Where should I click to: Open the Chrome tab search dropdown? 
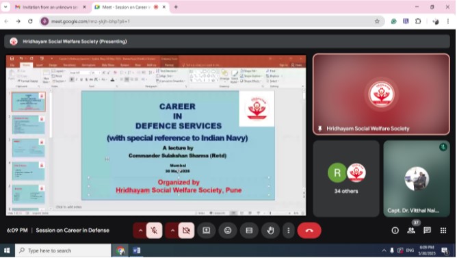coord(5,7)
